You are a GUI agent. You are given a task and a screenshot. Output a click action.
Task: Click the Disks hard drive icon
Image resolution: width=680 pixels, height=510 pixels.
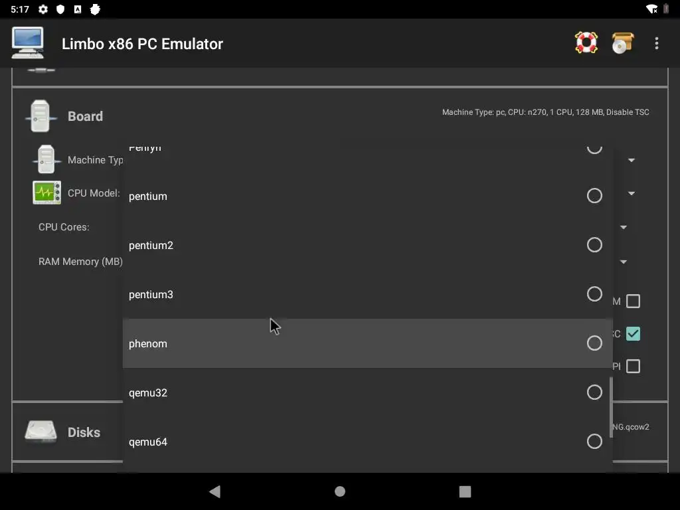click(x=41, y=432)
